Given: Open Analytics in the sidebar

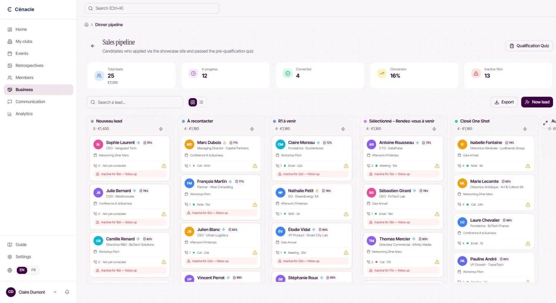Looking at the screenshot, I should pyautogui.click(x=38, y=114).
